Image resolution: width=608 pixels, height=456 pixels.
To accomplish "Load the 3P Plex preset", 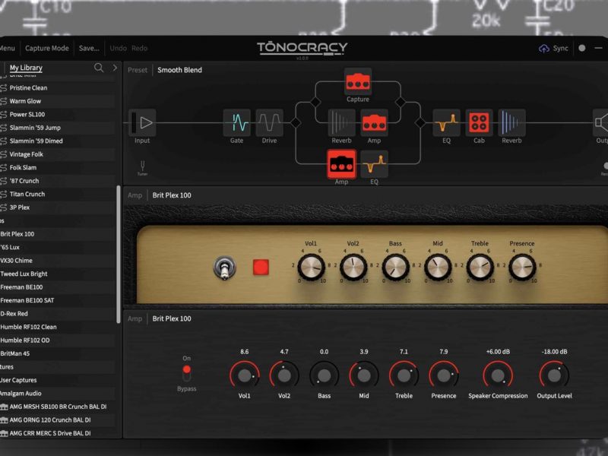I will pyautogui.click(x=58, y=207).
